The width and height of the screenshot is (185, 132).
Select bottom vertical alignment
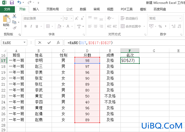101,19
